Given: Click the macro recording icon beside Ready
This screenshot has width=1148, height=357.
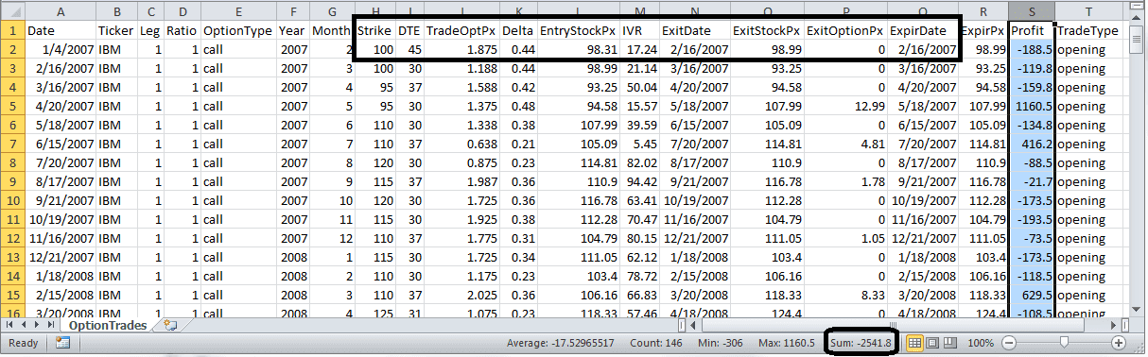Looking at the screenshot, I should pos(62,343).
